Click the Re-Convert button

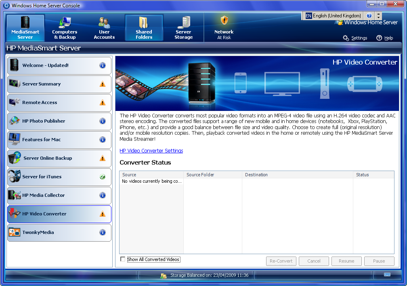point(281,261)
